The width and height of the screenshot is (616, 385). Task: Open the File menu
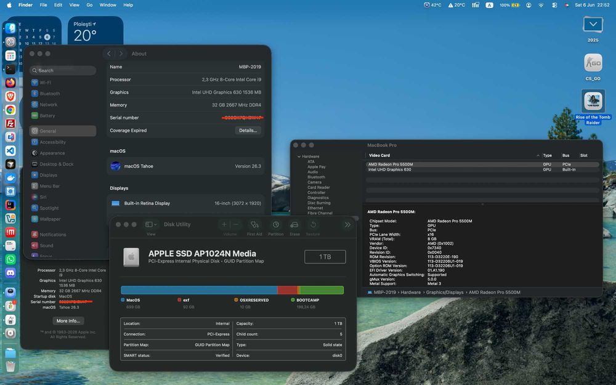(43, 5)
